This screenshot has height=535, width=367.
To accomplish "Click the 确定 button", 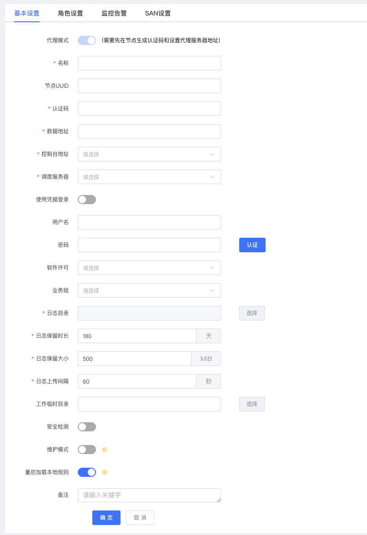I will point(106,518).
